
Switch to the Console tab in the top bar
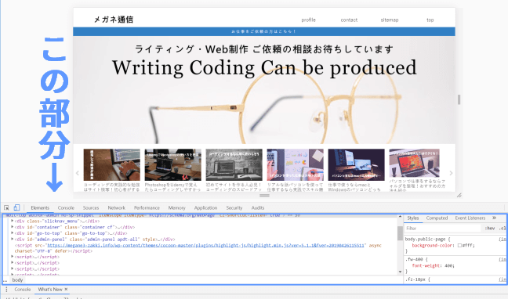click(66, 207)
